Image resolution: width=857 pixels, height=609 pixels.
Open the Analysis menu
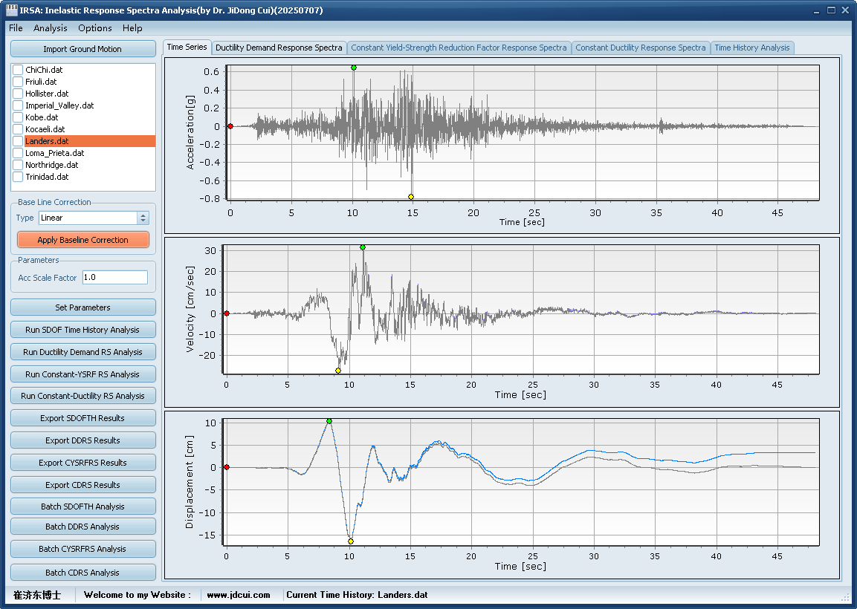(x=50, y=28)
